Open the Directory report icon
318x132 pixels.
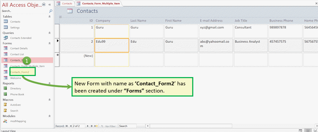pyautogui.click(x=6, y=88)
